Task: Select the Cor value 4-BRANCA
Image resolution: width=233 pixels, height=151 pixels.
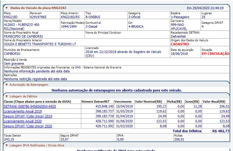Action: coord(136,27)
